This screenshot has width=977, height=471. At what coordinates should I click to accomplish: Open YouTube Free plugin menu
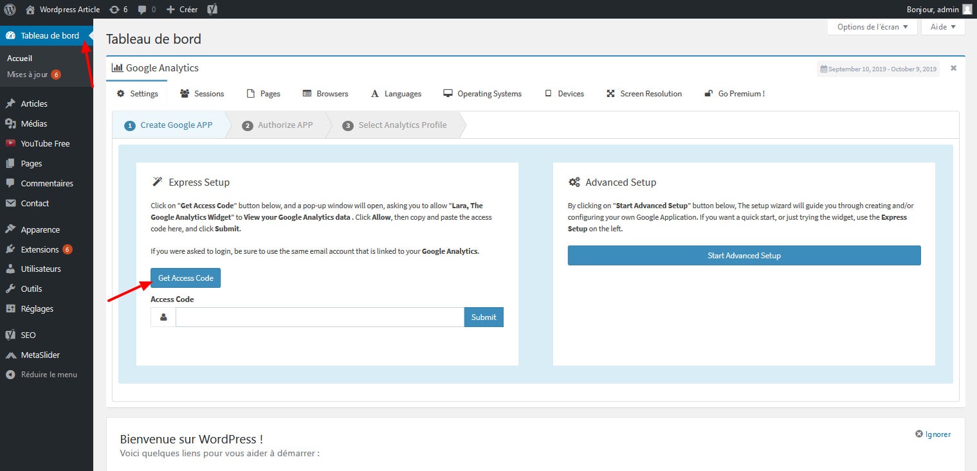coord(46,143)
